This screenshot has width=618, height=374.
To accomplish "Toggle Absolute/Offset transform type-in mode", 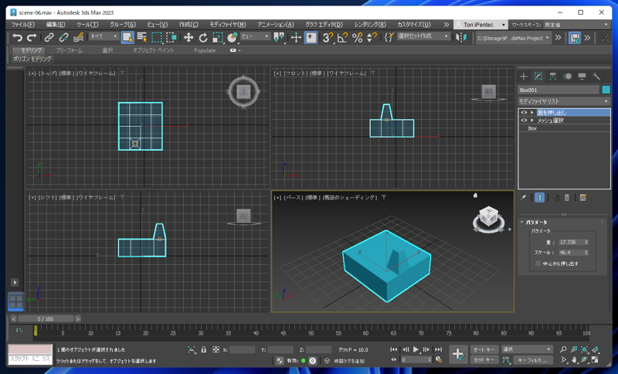I will (x=216, y=349).
